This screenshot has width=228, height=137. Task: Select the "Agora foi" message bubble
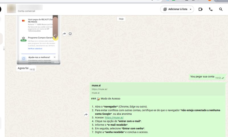point(26,68)
